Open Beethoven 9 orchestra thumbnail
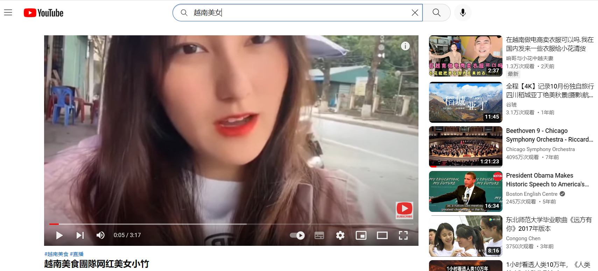 465,147
